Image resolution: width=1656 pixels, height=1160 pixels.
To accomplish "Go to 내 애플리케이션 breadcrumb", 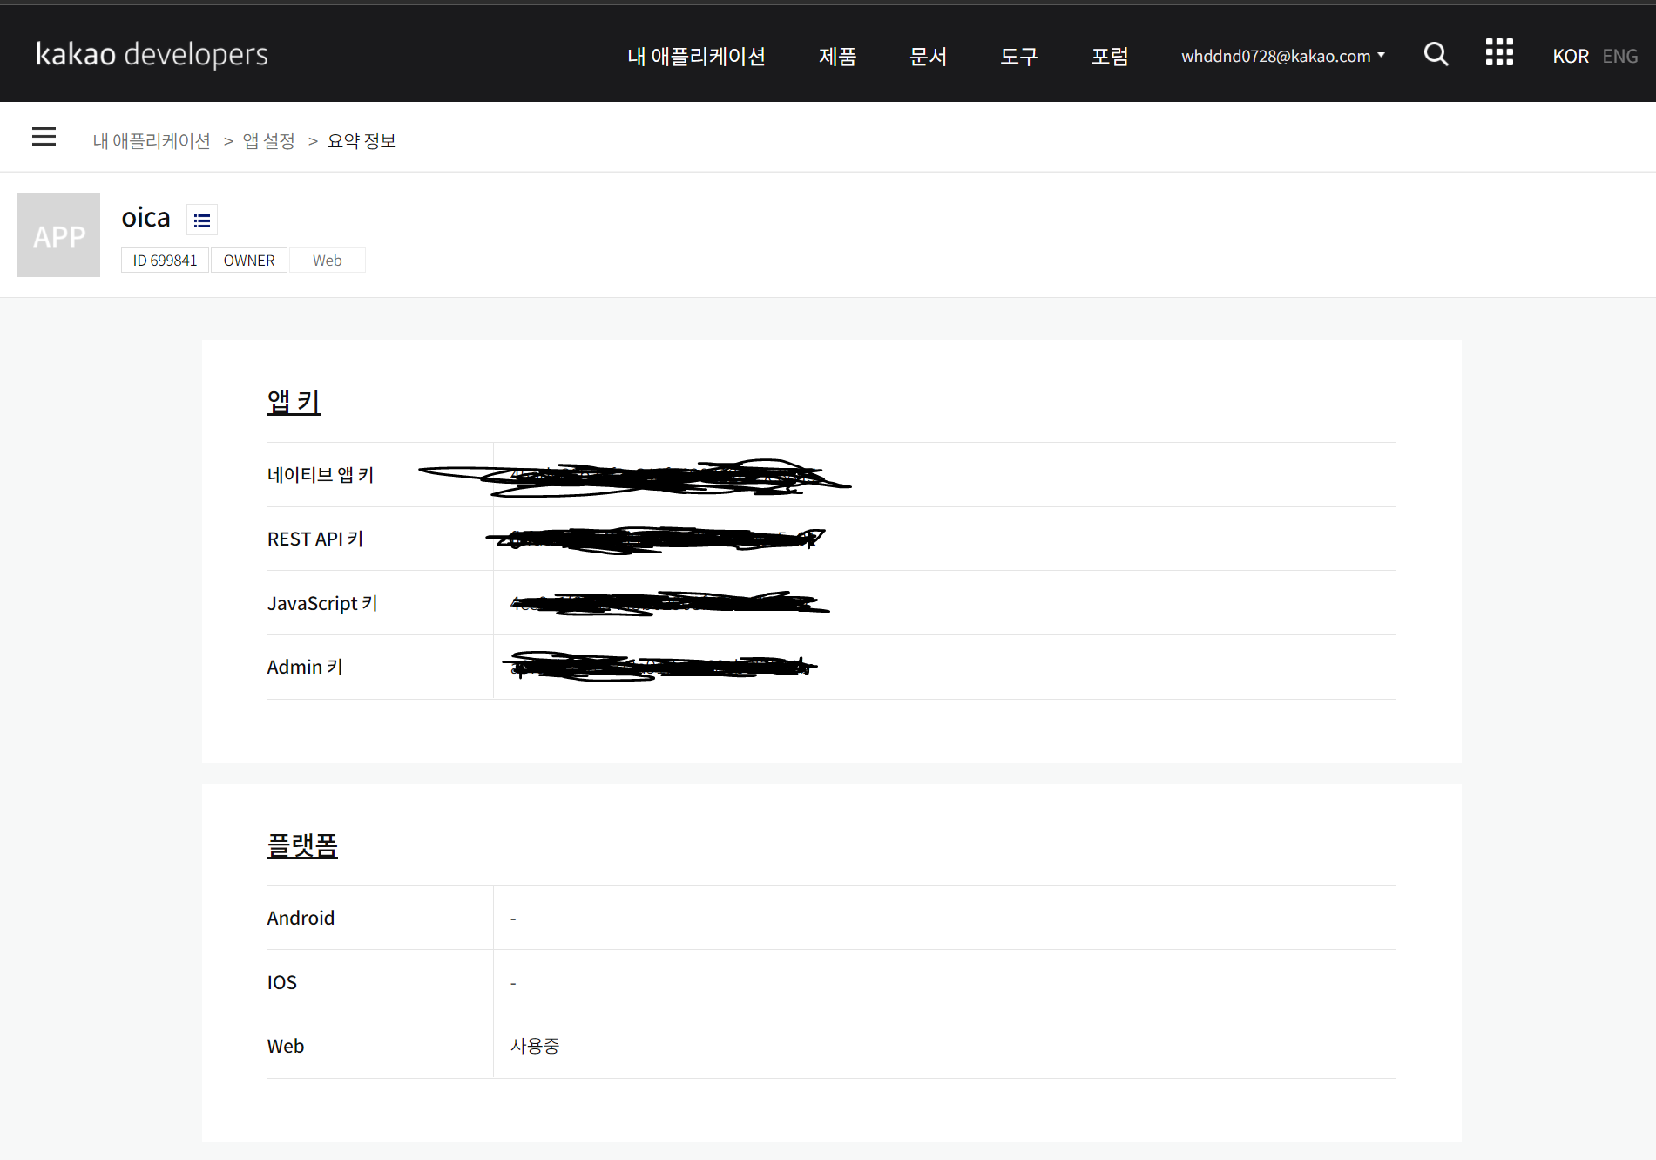I will tap(152, 141).
